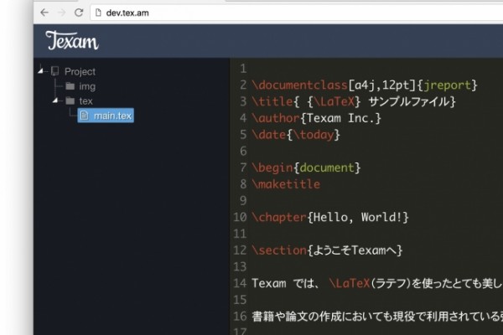
Task: Click line number 8 in gutter
Action: (x=243, y=184)
